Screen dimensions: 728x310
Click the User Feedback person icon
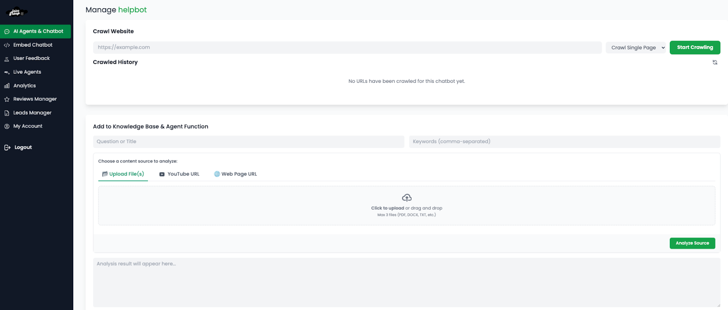[7, 59]
